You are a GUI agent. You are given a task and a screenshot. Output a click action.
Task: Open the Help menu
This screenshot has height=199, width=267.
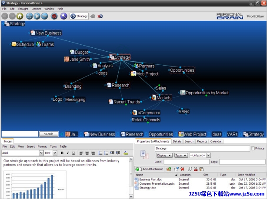click(60, 9)
